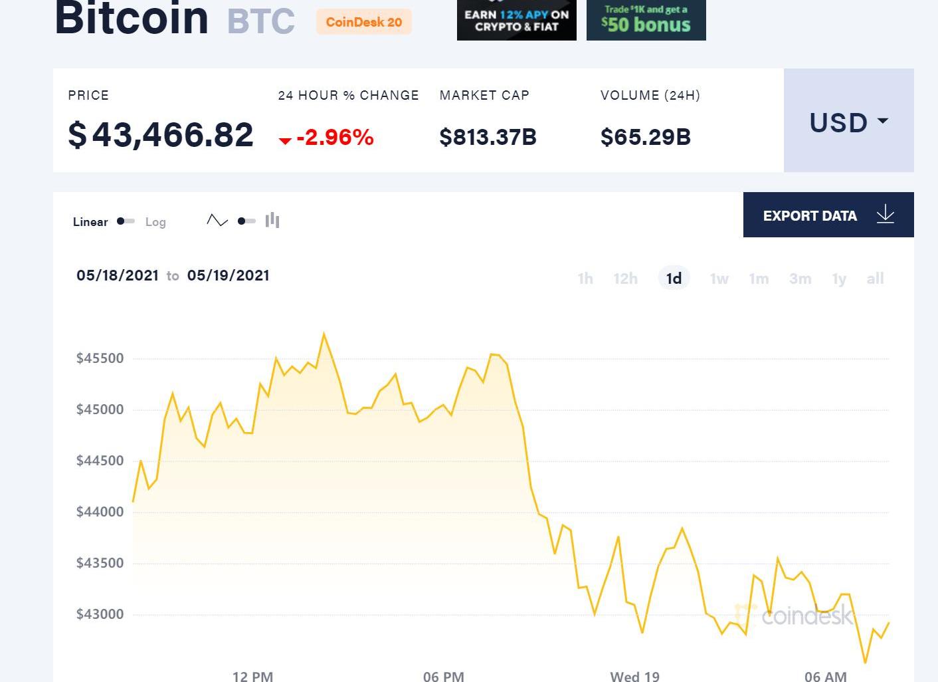Switch to the 1w range
Screen dimensions: 938x682
(719, 279)
